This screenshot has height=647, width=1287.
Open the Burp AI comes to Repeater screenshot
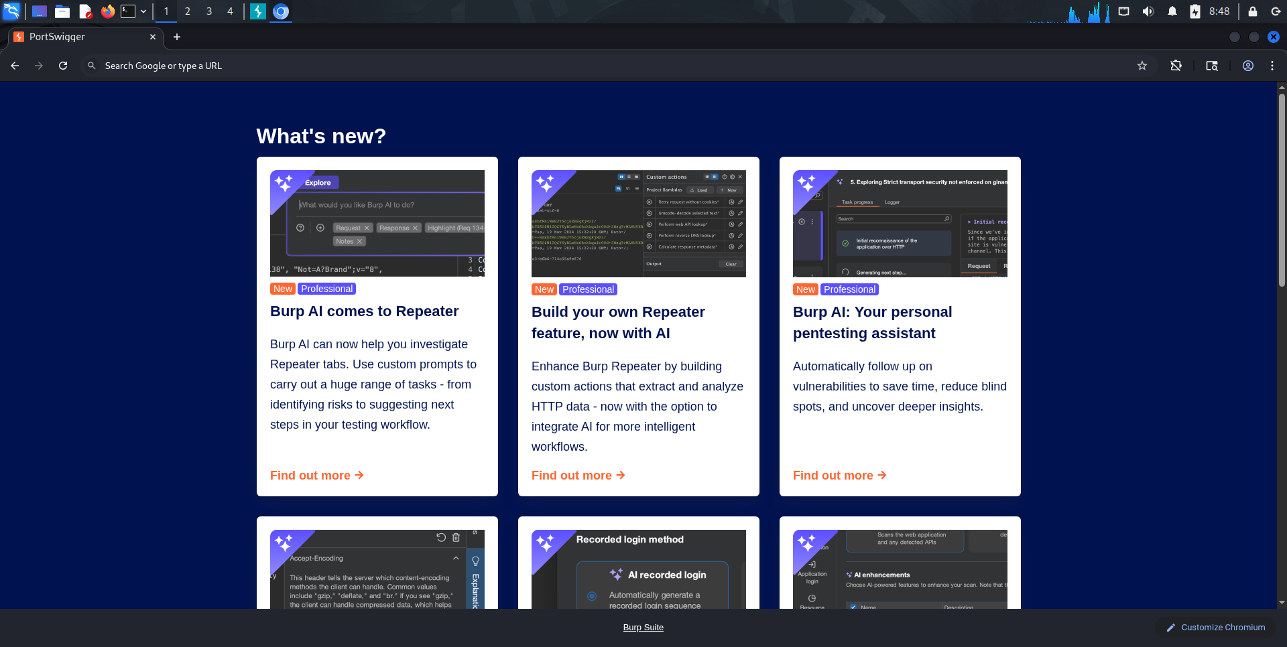[377, 223]
